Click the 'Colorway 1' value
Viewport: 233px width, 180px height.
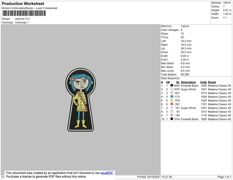pyautogui.click(x=22, y=22)
